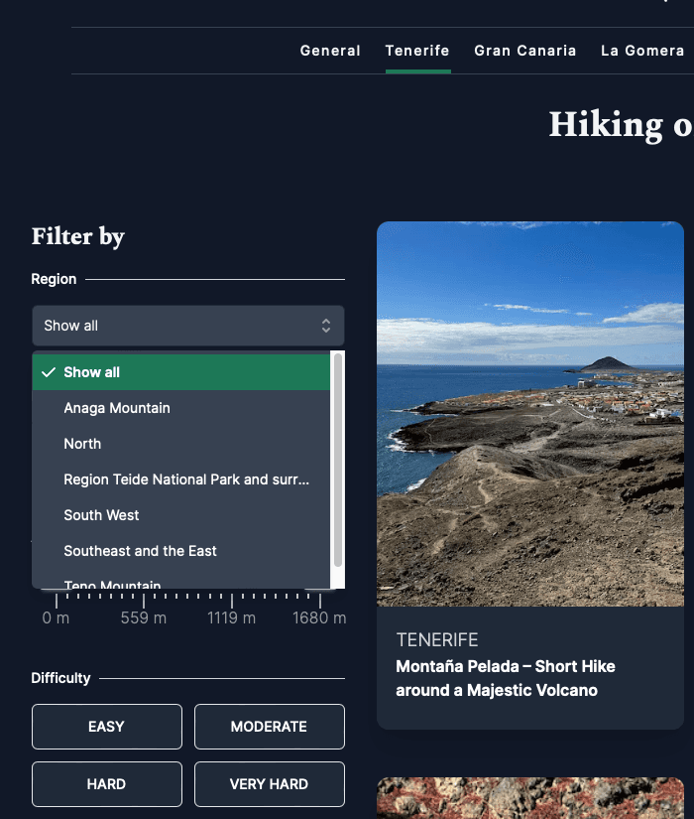Image resolution: width=694 pixels, height=819 pixels.
Task: Select South West region option
Action: click(x=101, y=515)
